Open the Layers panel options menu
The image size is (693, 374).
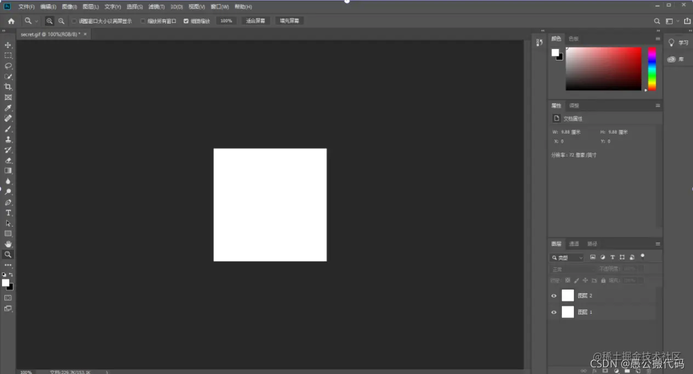[658, 244]
